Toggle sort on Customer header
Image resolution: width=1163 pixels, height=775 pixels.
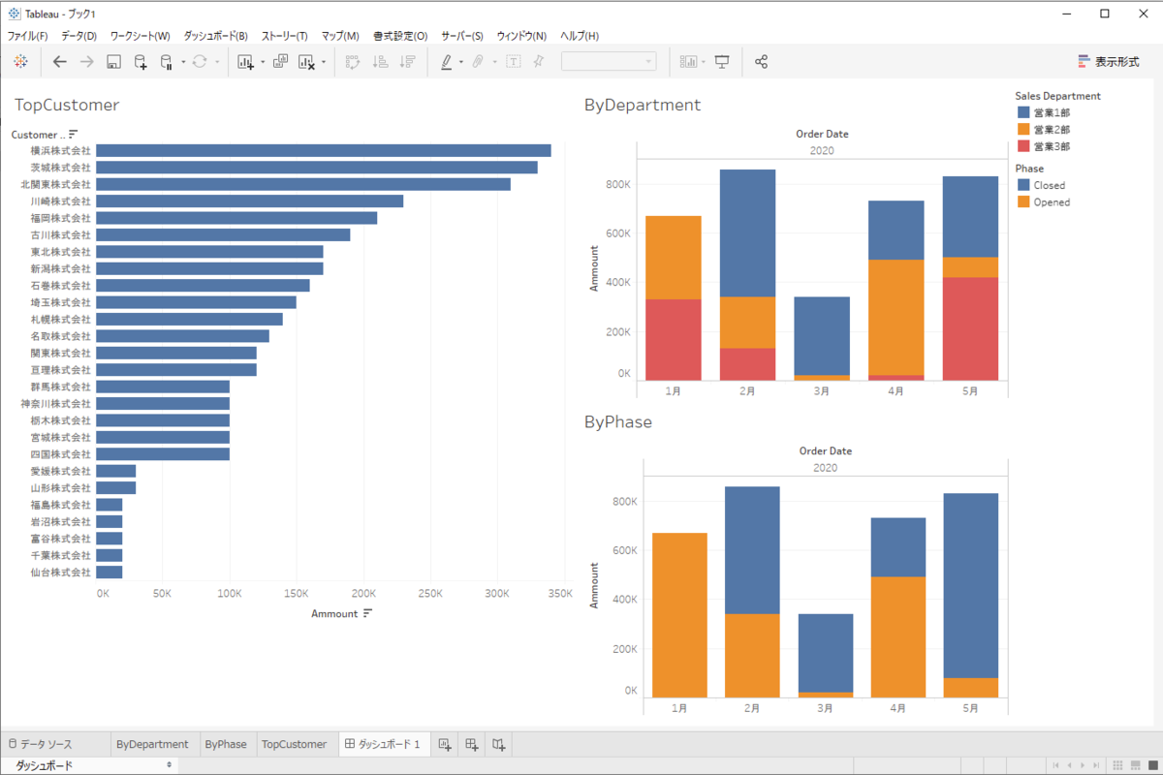tap(73, 135)
